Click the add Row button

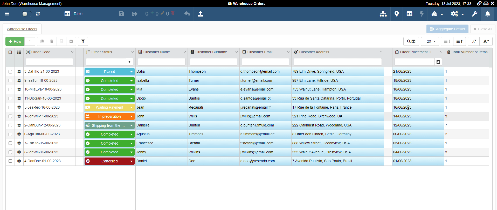pyautogui.click(x=15, y=41)
